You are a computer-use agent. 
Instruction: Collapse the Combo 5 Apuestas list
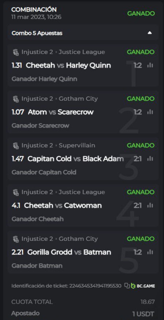(150, 33)
